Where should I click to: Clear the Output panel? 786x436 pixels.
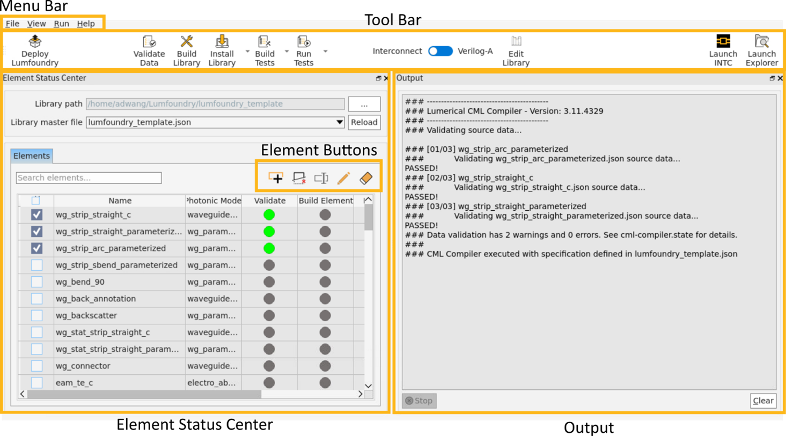tap(763, 401)
